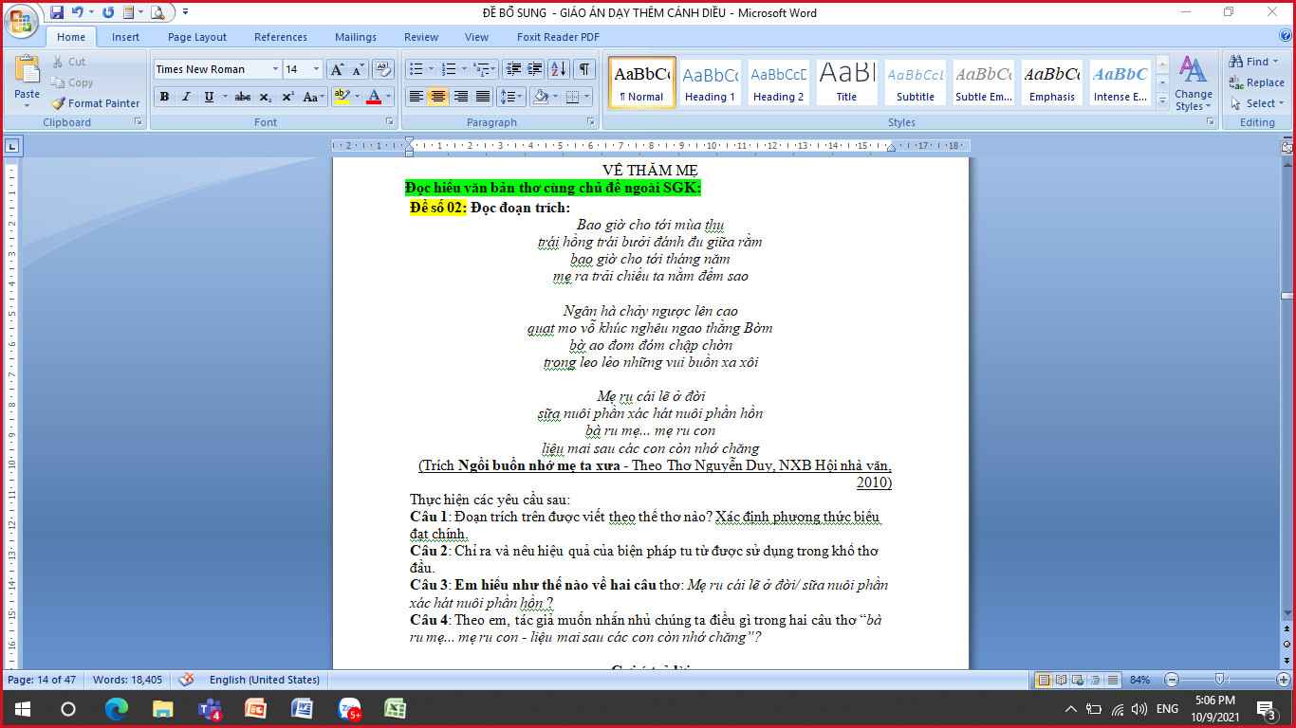Open the font size dropdown
Viewport: 1296px width, 728px height.
316,69
